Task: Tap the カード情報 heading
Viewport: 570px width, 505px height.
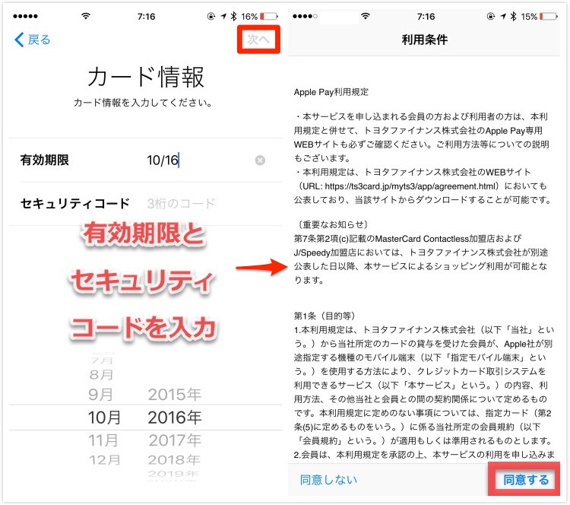Action: (146, 77)
